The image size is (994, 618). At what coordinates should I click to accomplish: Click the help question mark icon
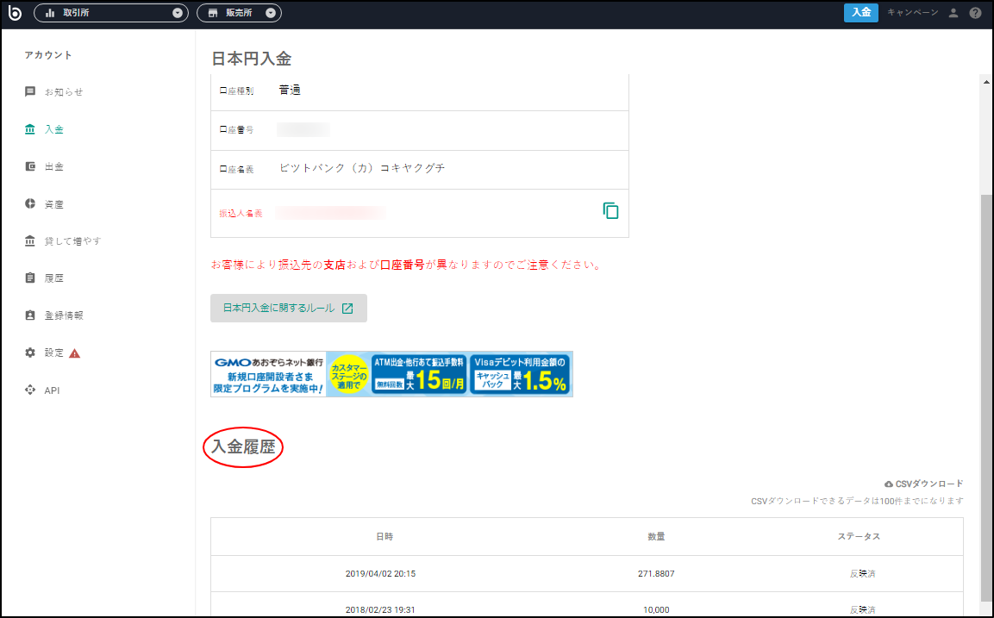(975, 13)
